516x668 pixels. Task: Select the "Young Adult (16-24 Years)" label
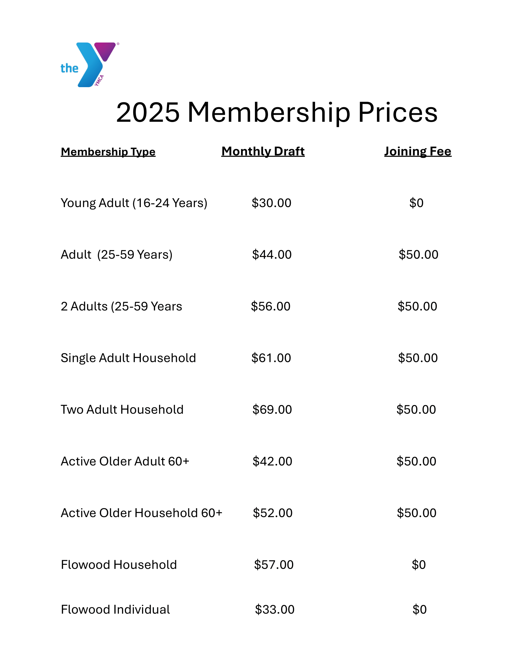134,203
